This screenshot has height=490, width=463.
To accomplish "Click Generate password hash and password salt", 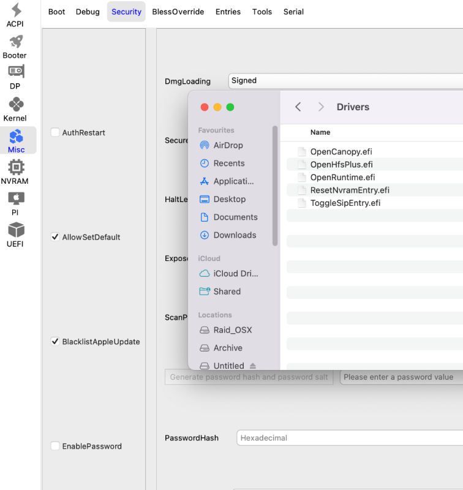I will tap(249, 377).
